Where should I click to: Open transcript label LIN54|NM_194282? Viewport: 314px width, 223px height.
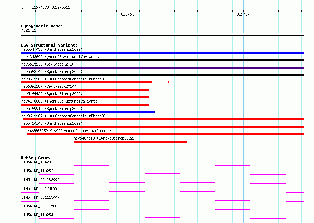coord(37,162)
